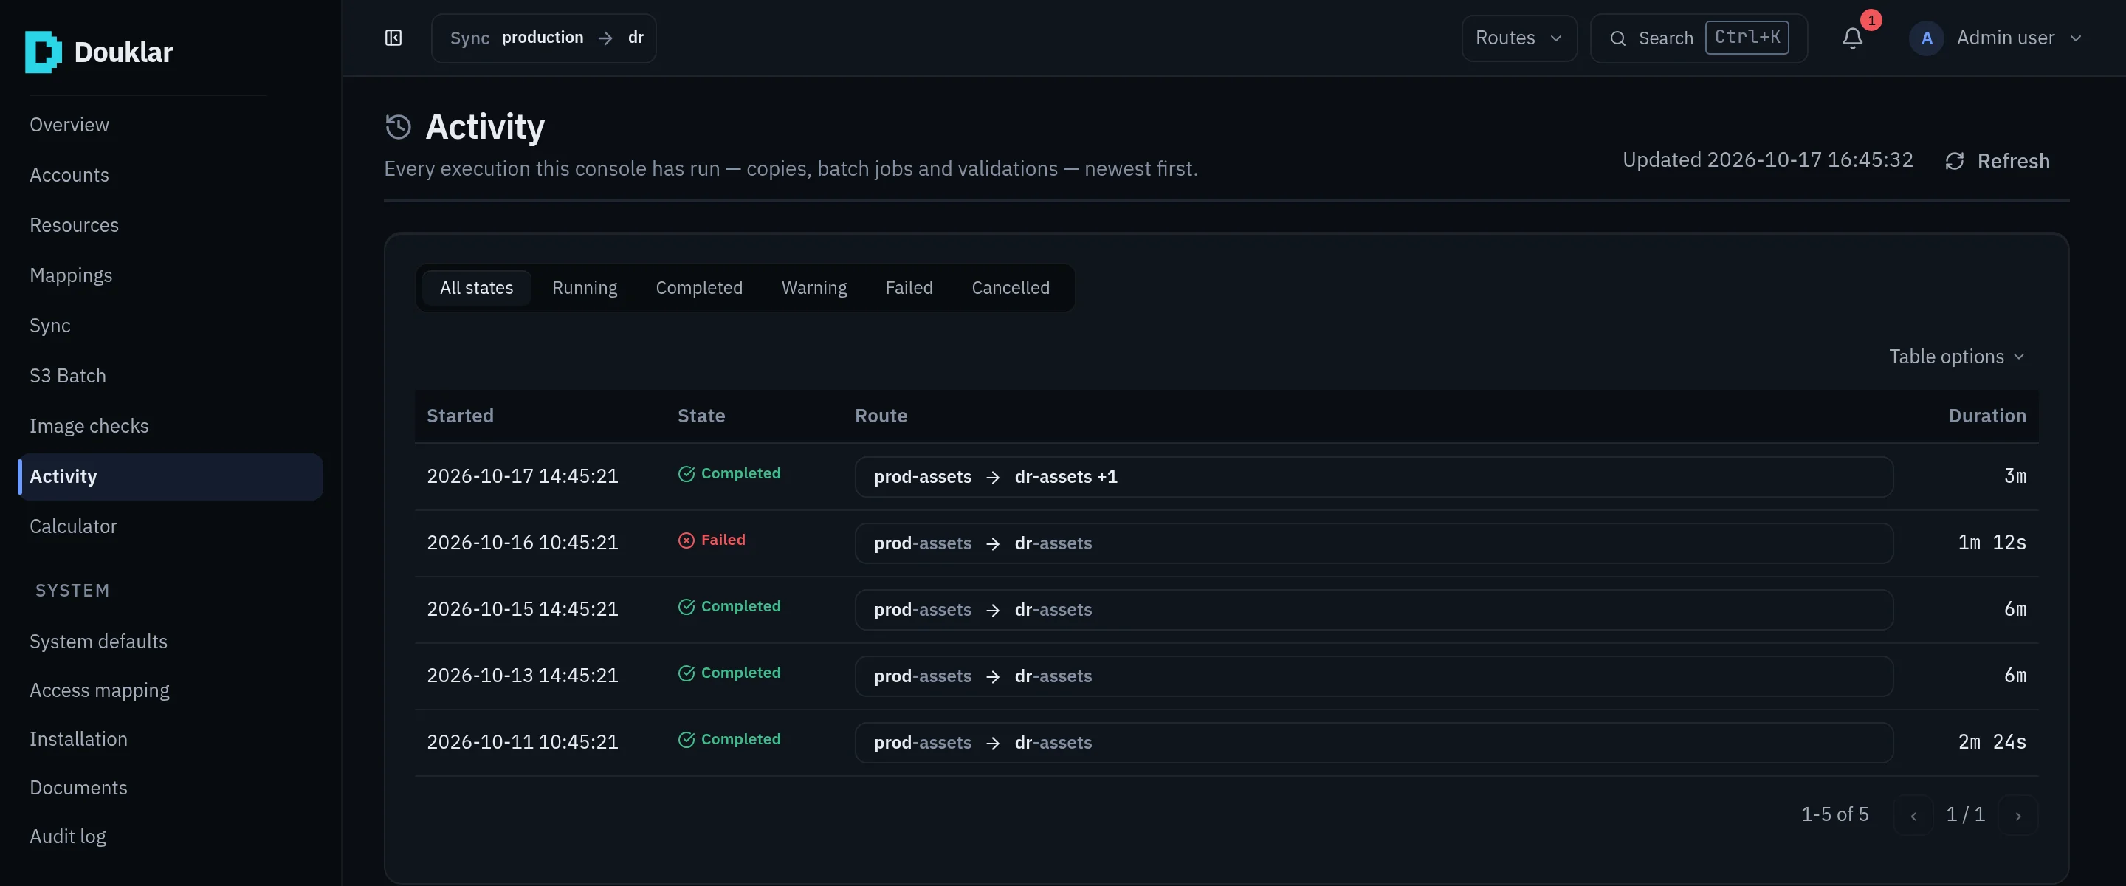Filter by Failed state
This screenshot has height=886, width=2126.
pos(909,288)
